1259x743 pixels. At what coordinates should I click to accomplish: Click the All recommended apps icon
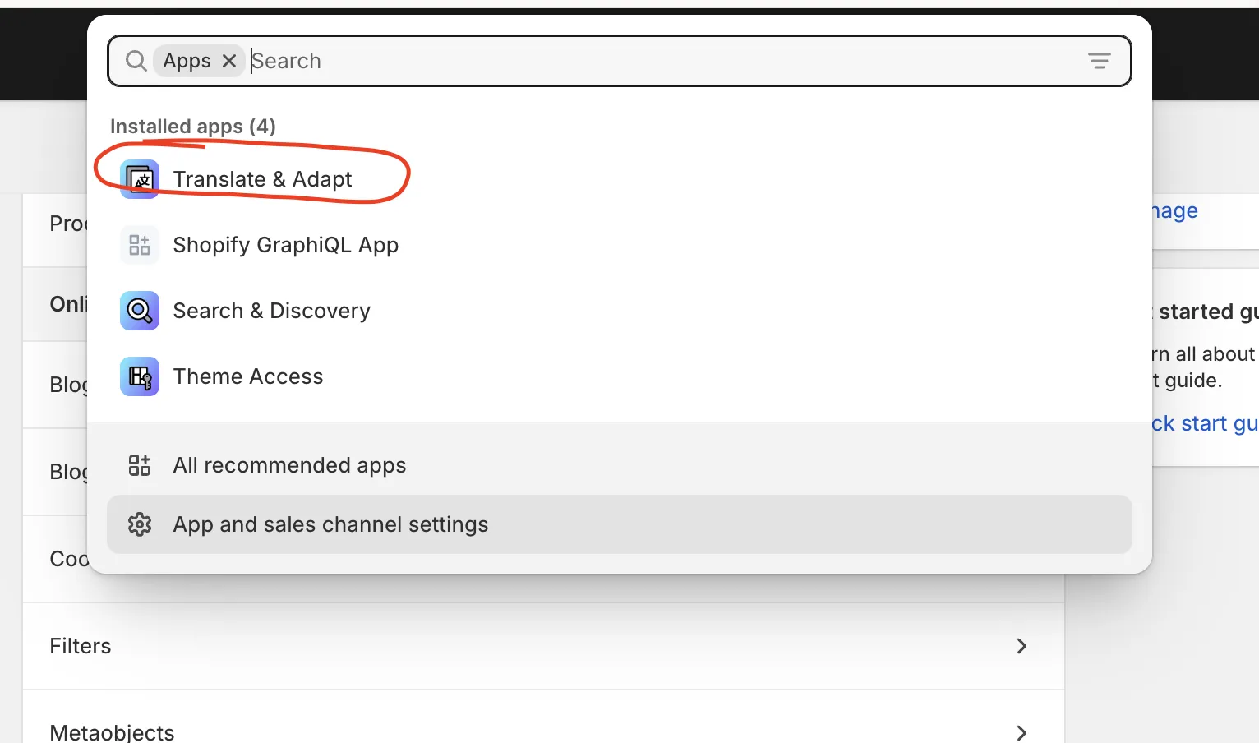coord(139,464)
